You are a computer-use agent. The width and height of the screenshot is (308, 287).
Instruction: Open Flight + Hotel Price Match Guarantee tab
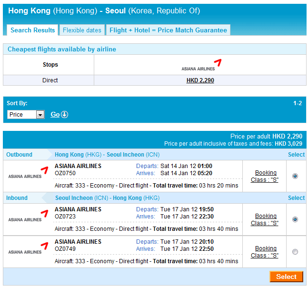pos(168,30)
